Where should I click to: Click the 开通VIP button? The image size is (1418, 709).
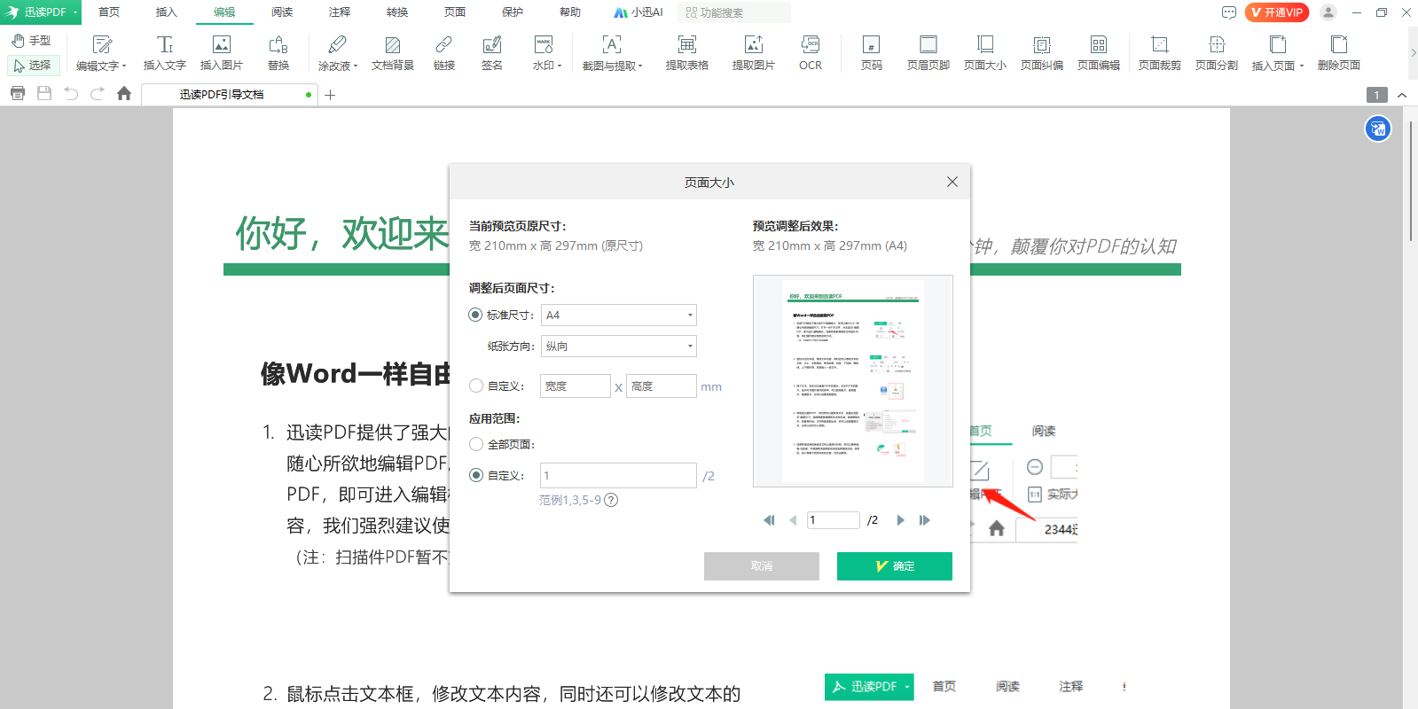[1277, 12]
